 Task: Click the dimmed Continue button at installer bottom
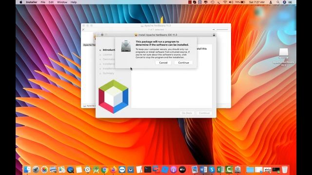pyautogui.click(x=204, y=113)
